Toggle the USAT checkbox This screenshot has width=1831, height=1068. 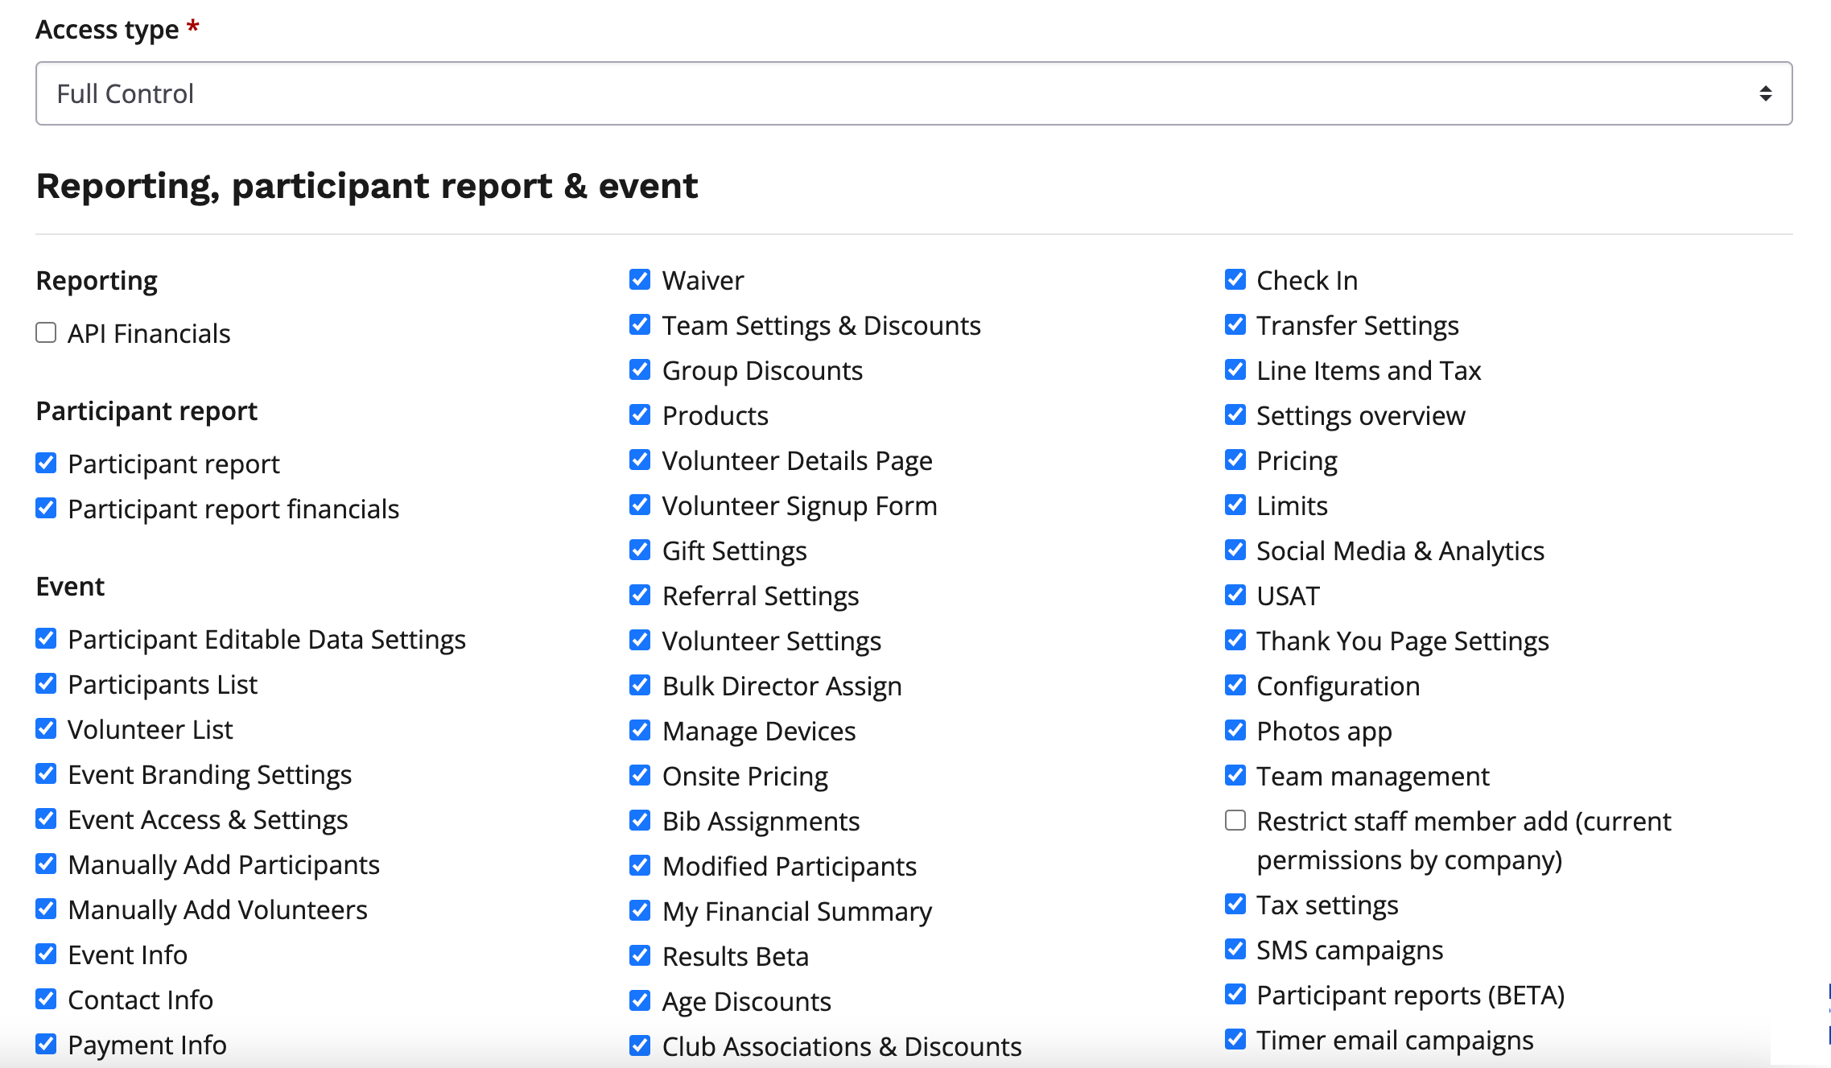[x=1235, y=595]
